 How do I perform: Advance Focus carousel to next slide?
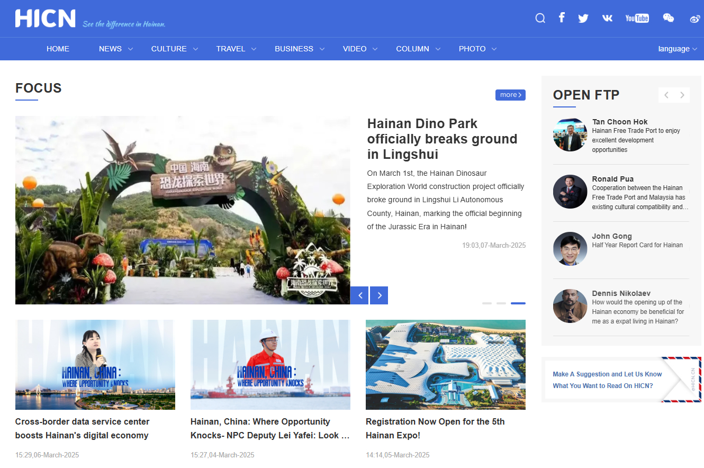pos(379,295)
